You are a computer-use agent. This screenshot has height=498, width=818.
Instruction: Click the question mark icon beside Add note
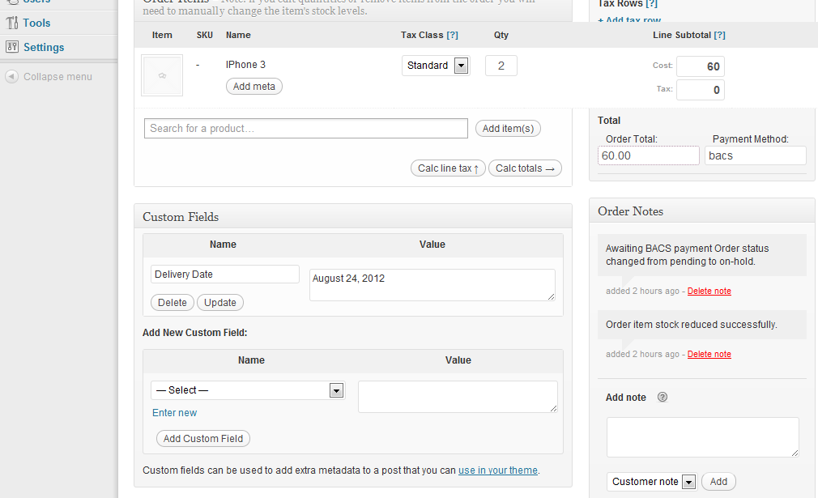tap(662, 398)
